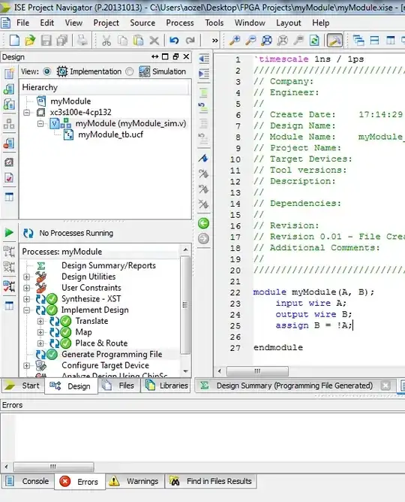
Task: Select Design Summary/Reports process
Action: point(109,265)
